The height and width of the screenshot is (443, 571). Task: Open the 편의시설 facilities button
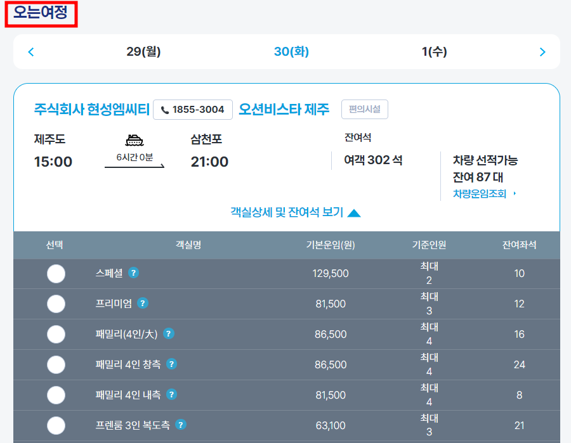364,108
